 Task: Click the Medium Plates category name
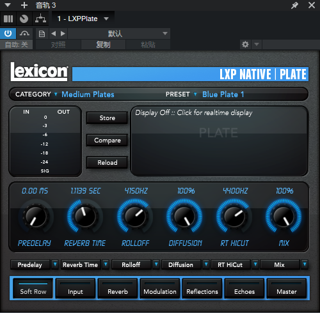click(88, 95)
